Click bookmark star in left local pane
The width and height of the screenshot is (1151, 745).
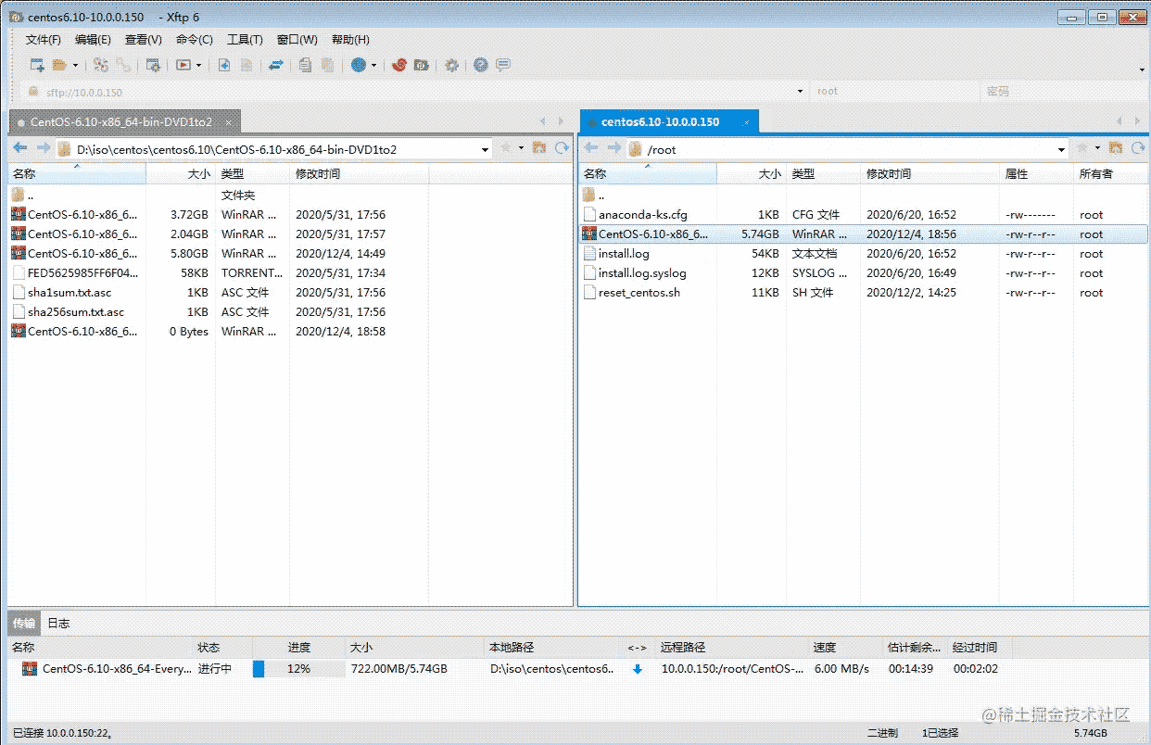pos(506,148)
